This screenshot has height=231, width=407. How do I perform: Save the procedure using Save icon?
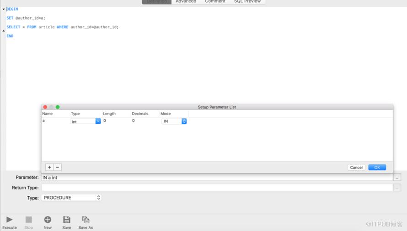pos(67,220)
